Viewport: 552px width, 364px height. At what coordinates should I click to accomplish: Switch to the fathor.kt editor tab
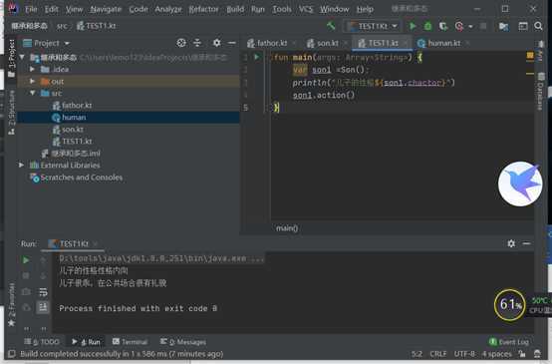tap(272, 43)
